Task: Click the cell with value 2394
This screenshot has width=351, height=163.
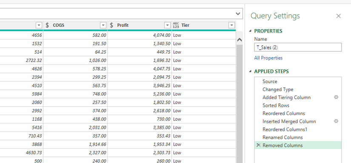Action: click(22, 77)
